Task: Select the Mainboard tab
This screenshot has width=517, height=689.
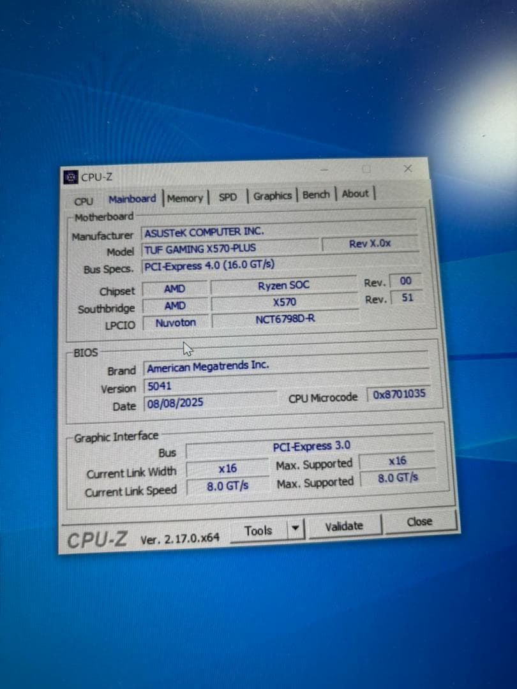Action: (131, 199)
